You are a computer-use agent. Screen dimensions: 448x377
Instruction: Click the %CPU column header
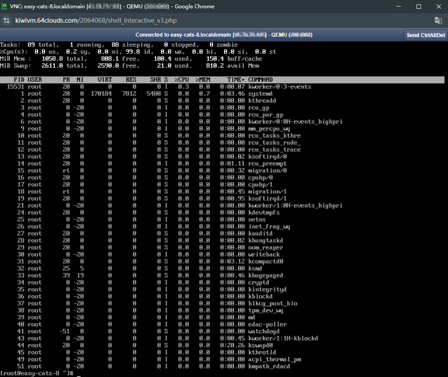coord(181,80)
